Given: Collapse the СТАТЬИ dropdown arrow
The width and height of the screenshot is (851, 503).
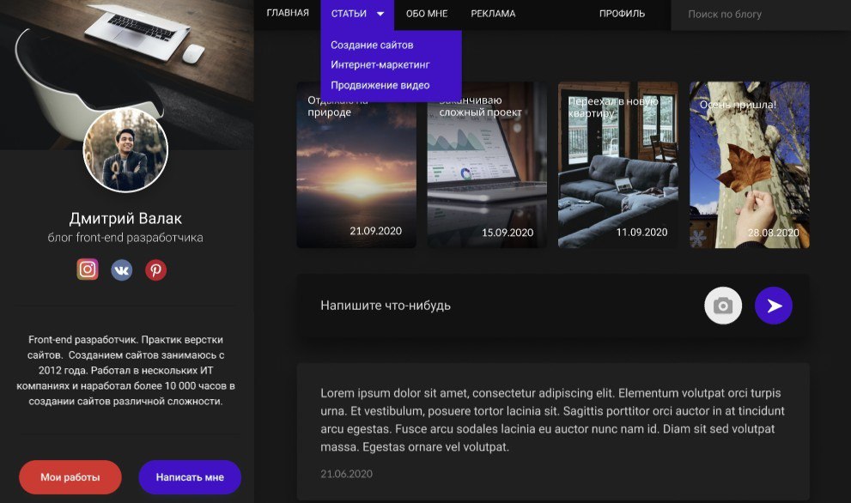Looking at the screenshot, I should [x=380, y=14].
